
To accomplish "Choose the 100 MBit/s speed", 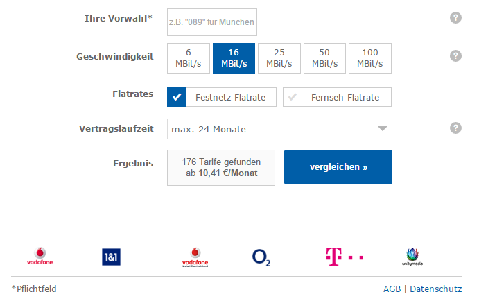I will click(x=370, y=58).
